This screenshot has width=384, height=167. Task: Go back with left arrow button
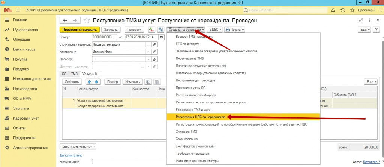(x=65, y=20)
